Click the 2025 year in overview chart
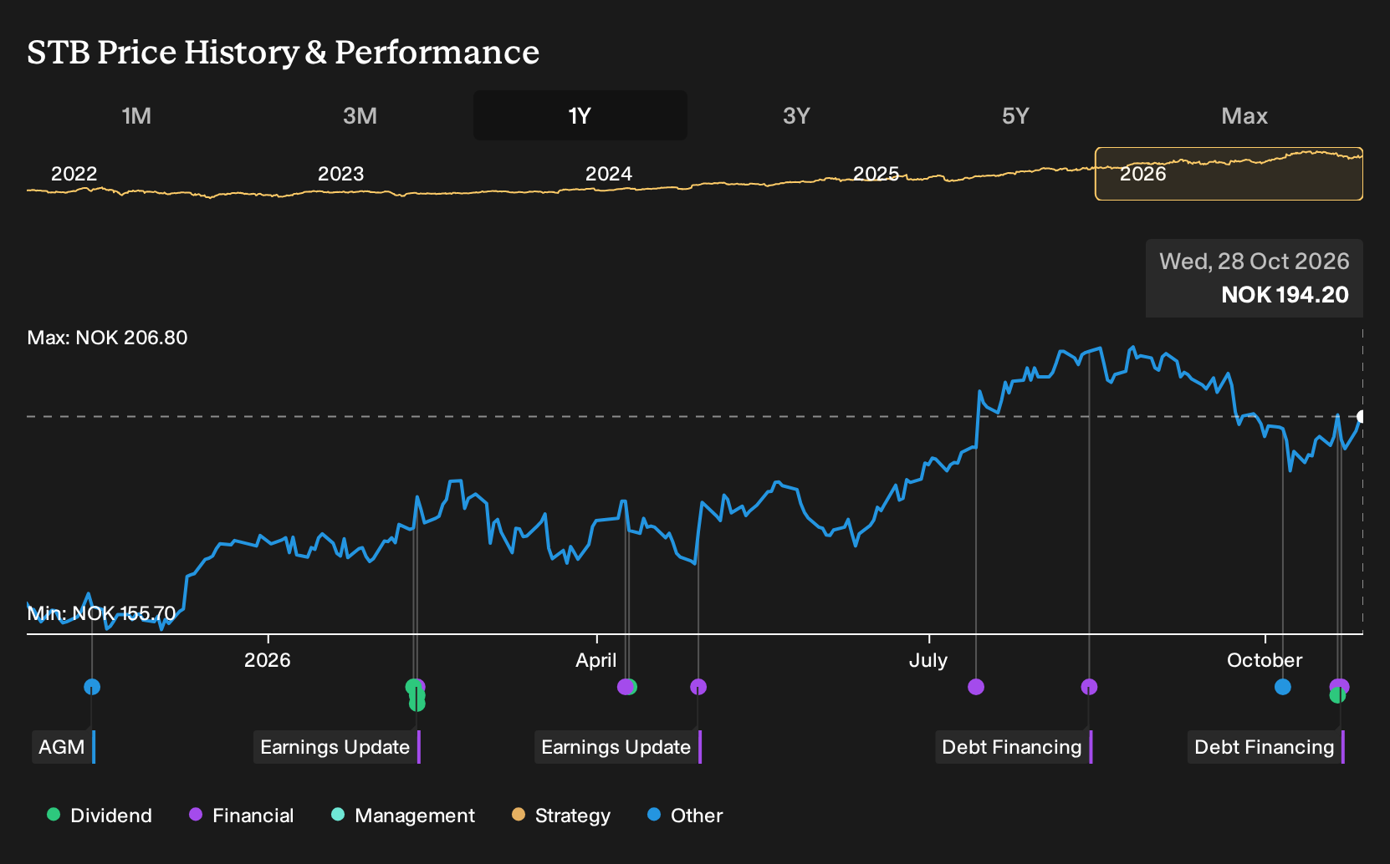The height and width of the screenshot is (864, 1390). 876,174
